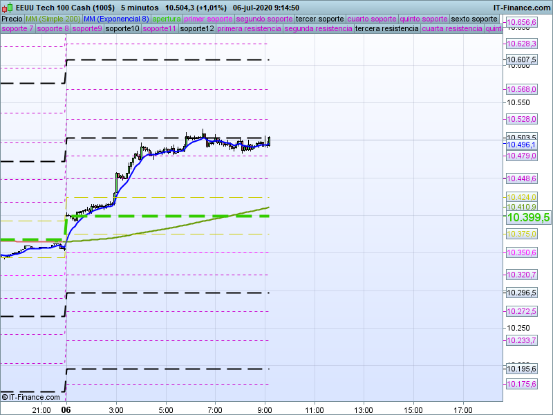
Task: Click the tercer soporte label
Action: [319, 19]
